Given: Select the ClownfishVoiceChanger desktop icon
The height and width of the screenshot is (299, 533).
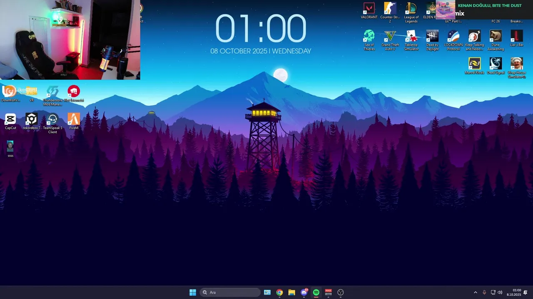Looking at the screenshot, I should [x=10, y=94].
